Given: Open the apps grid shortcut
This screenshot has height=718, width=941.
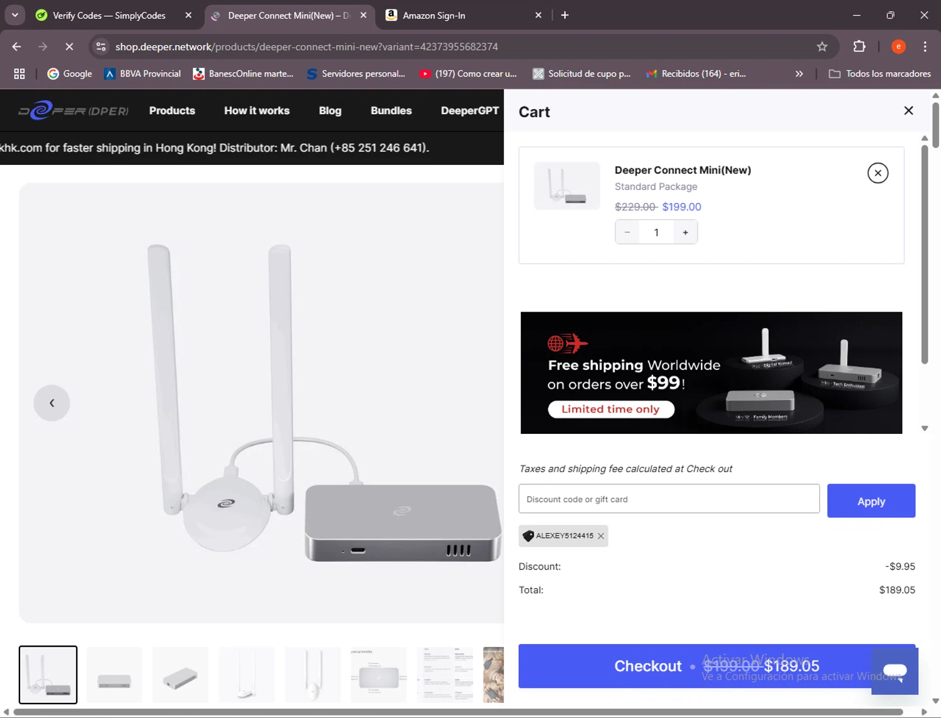Looking at the screenshot, I should point(19,74).
